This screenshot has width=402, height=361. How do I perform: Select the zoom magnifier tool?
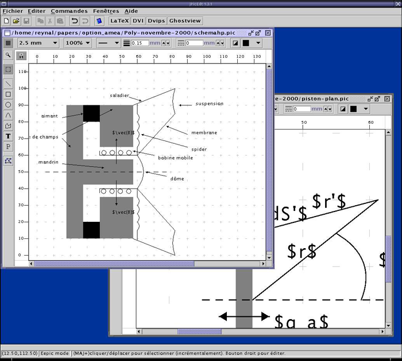(8, 56)
